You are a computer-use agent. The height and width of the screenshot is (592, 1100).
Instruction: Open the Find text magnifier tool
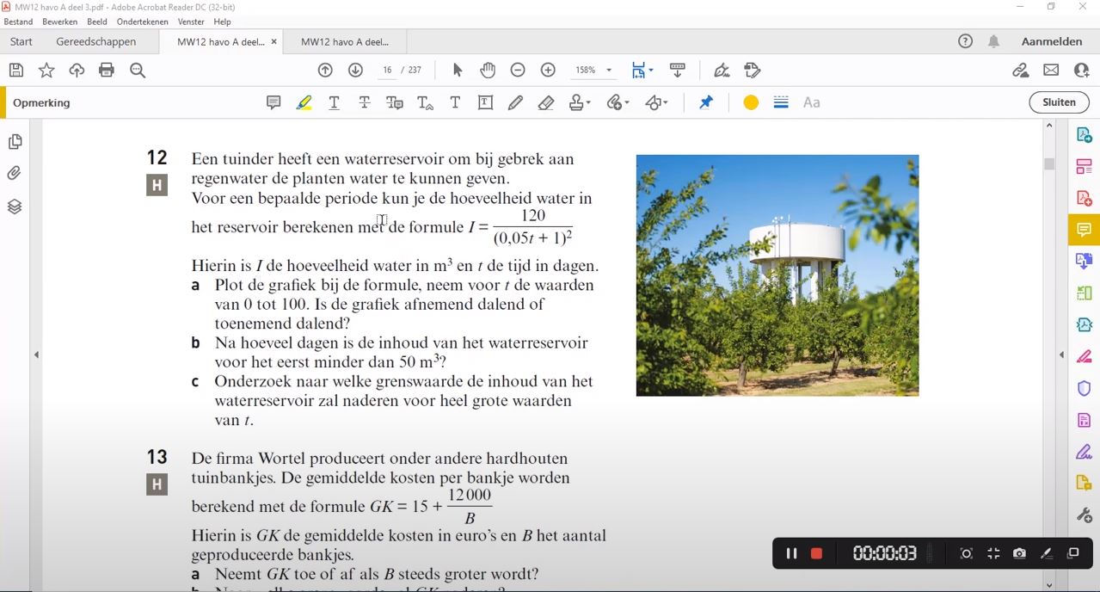point(138,71)
